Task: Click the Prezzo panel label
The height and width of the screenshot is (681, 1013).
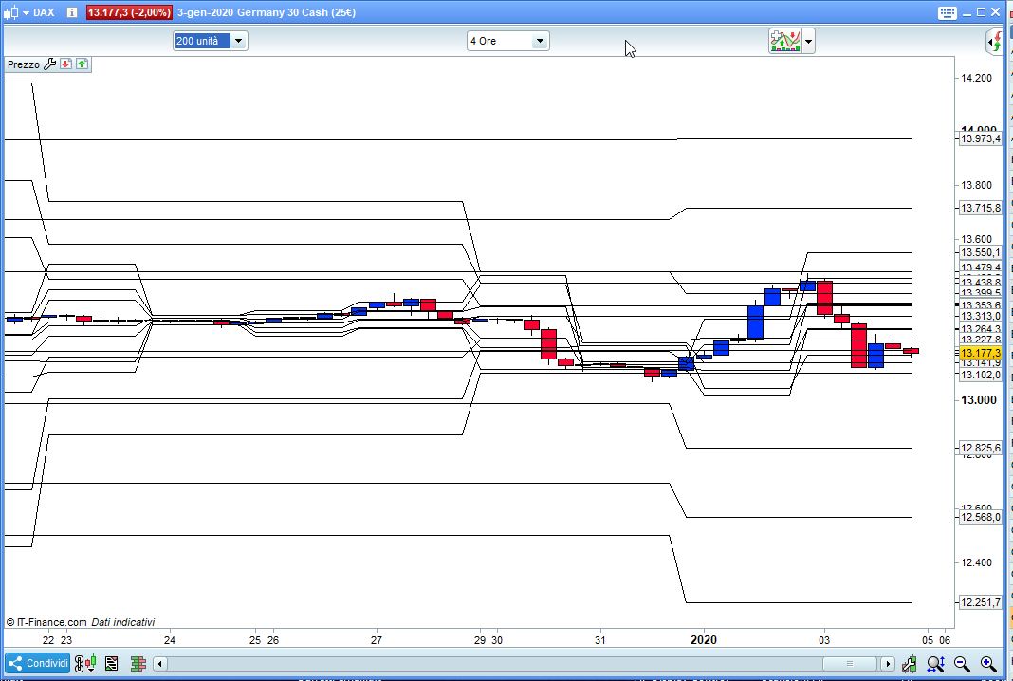Action: tap(24, 64)
